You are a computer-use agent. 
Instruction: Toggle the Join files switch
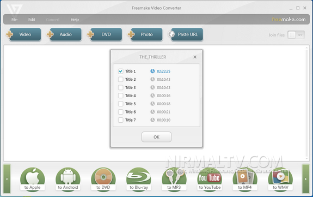(x=296, y=35)
